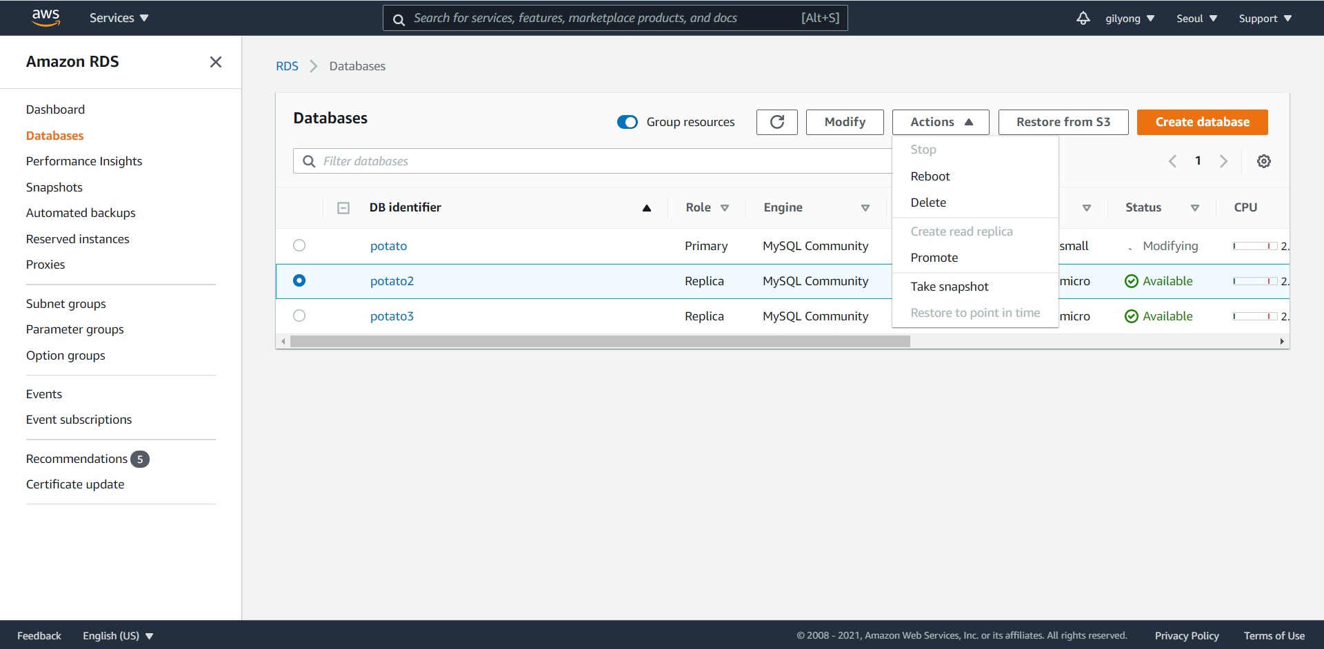Image resolution: width=1324 pixels, height=649 pixels.
Task: Focus the Filter databases field
Action: point(592,161)
